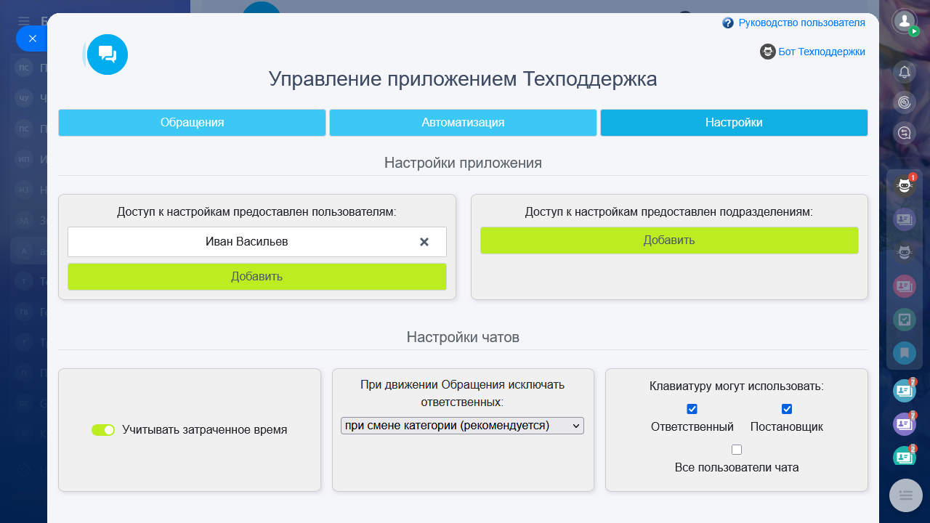Open the chat search icon in right panel

coord(905,133)
